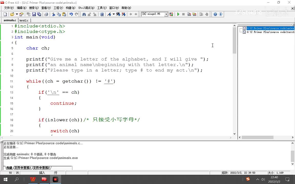
Task: Open the (Pro)调试(D) menu
Action: point(86,8)
